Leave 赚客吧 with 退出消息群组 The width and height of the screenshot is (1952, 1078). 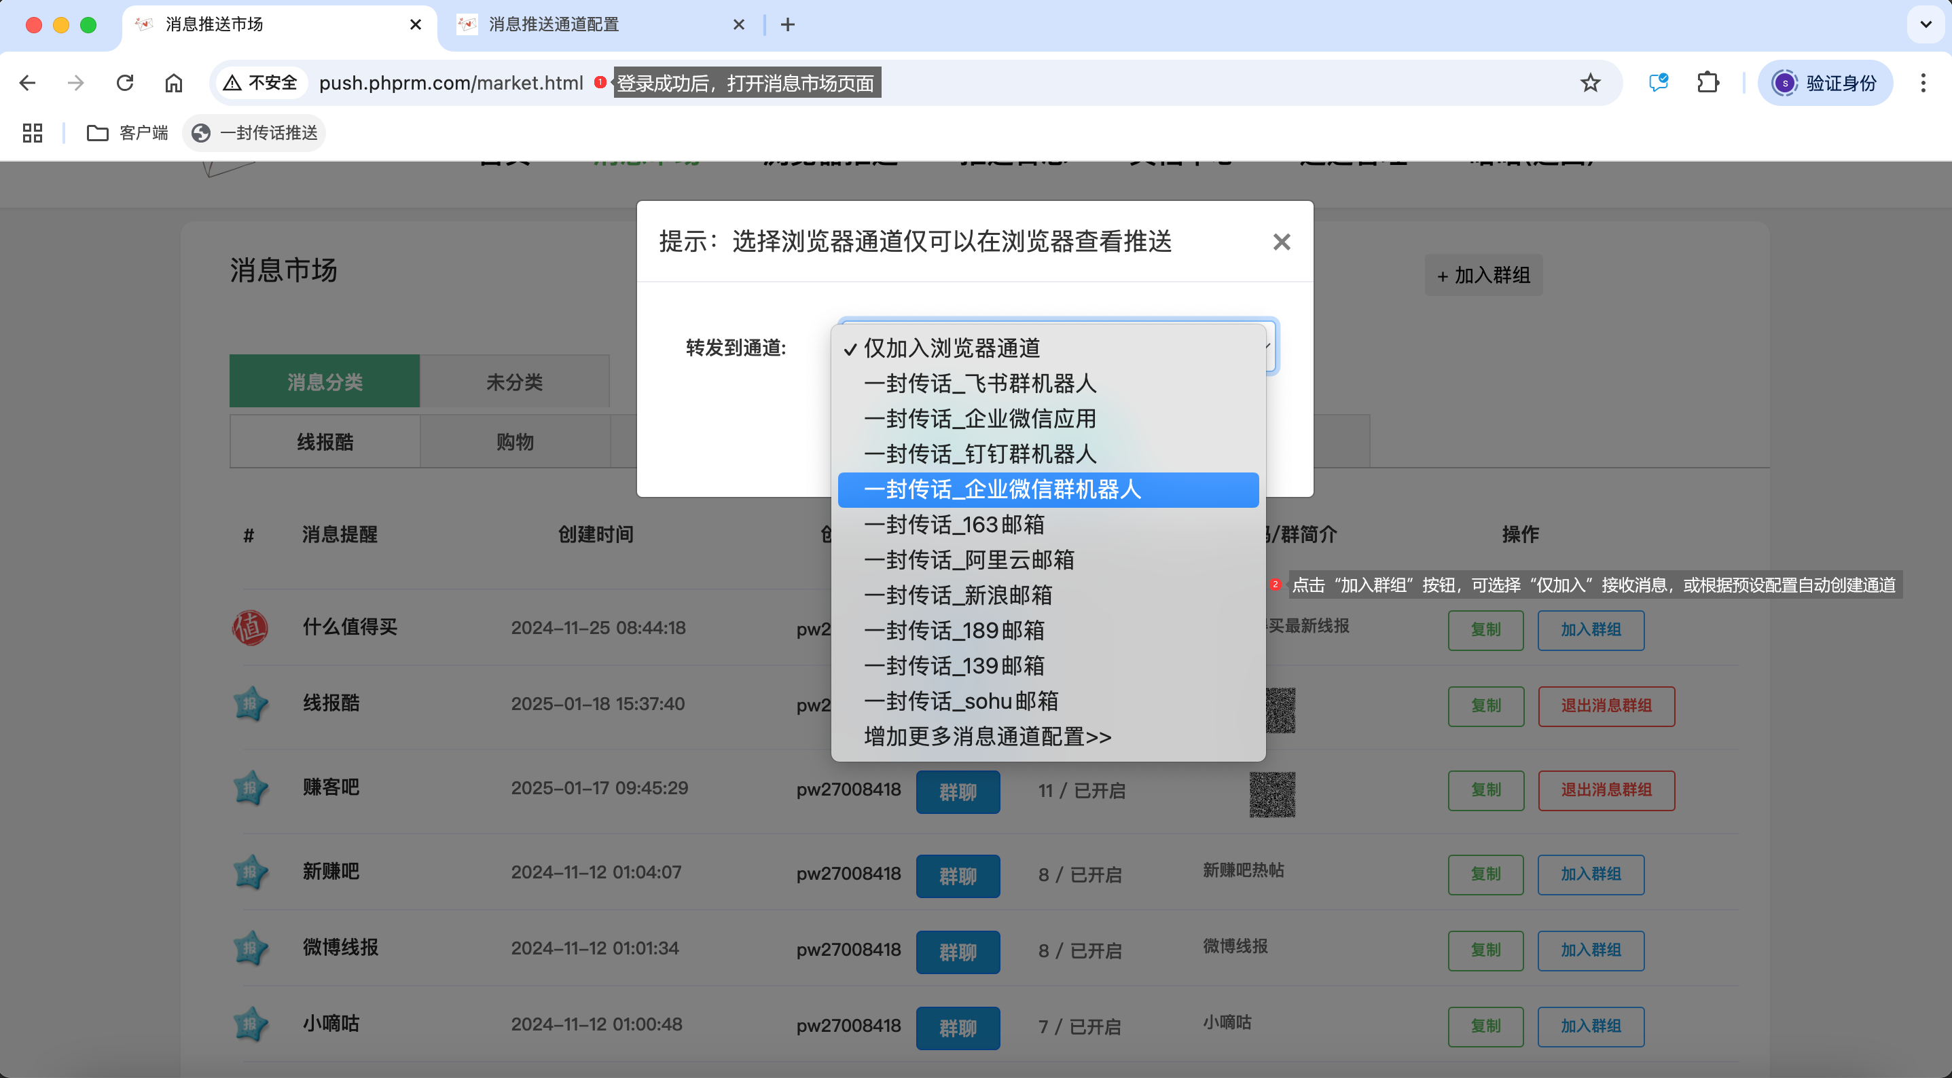1606,790
